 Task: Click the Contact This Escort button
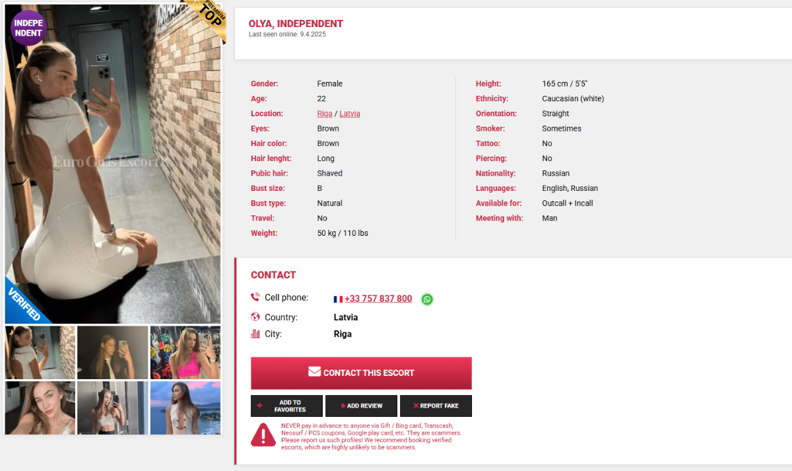(361, 373)
